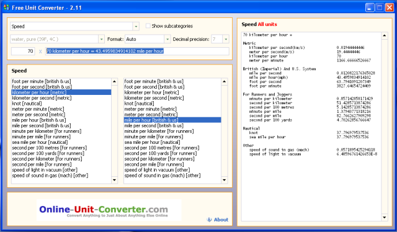397x232 pixels.
Task: Choose knot [nautical] in the right list
Action: tap(172, 104)
